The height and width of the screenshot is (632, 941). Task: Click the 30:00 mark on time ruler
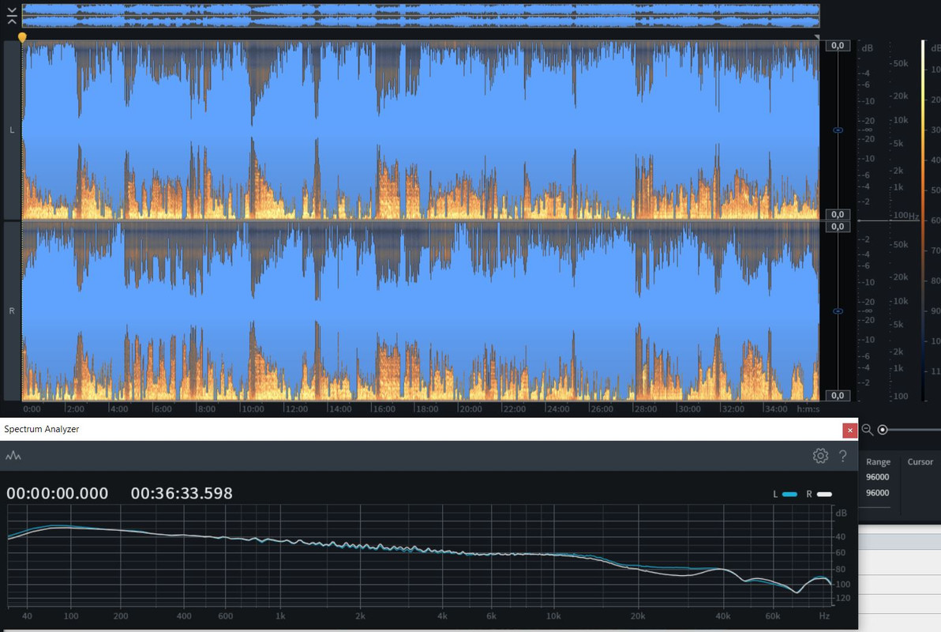[x=689, y=409]
